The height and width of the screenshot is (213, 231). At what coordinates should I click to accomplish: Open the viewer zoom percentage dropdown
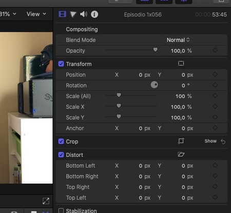coord(8,14)
